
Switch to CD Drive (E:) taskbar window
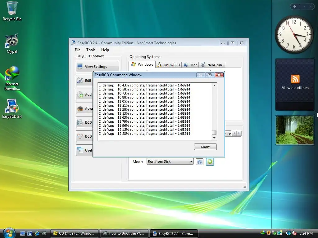[74, 233]
